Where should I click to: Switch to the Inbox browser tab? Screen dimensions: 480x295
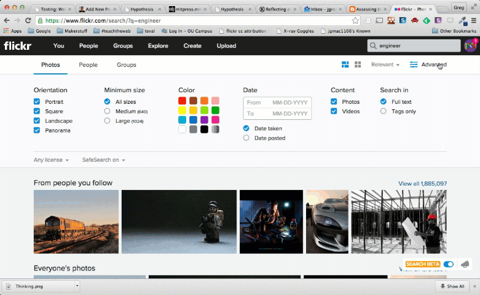[x=323, y=9]
